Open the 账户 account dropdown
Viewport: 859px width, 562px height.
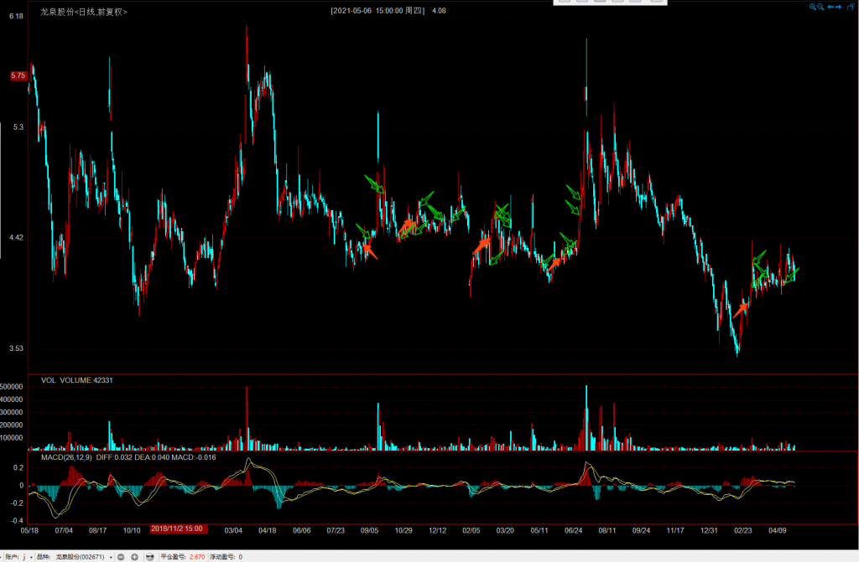31,556
